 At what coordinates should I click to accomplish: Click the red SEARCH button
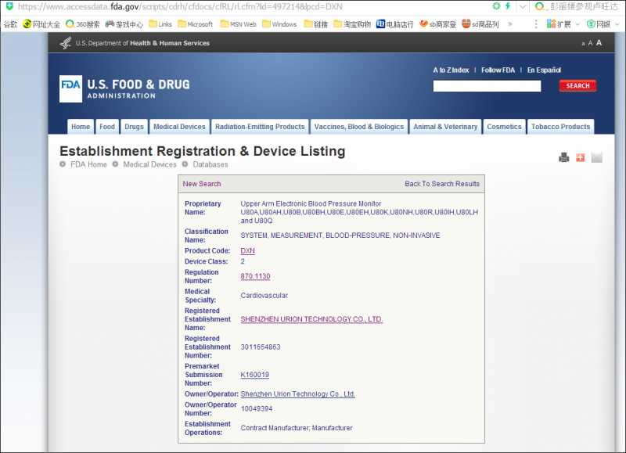point(577,86)
